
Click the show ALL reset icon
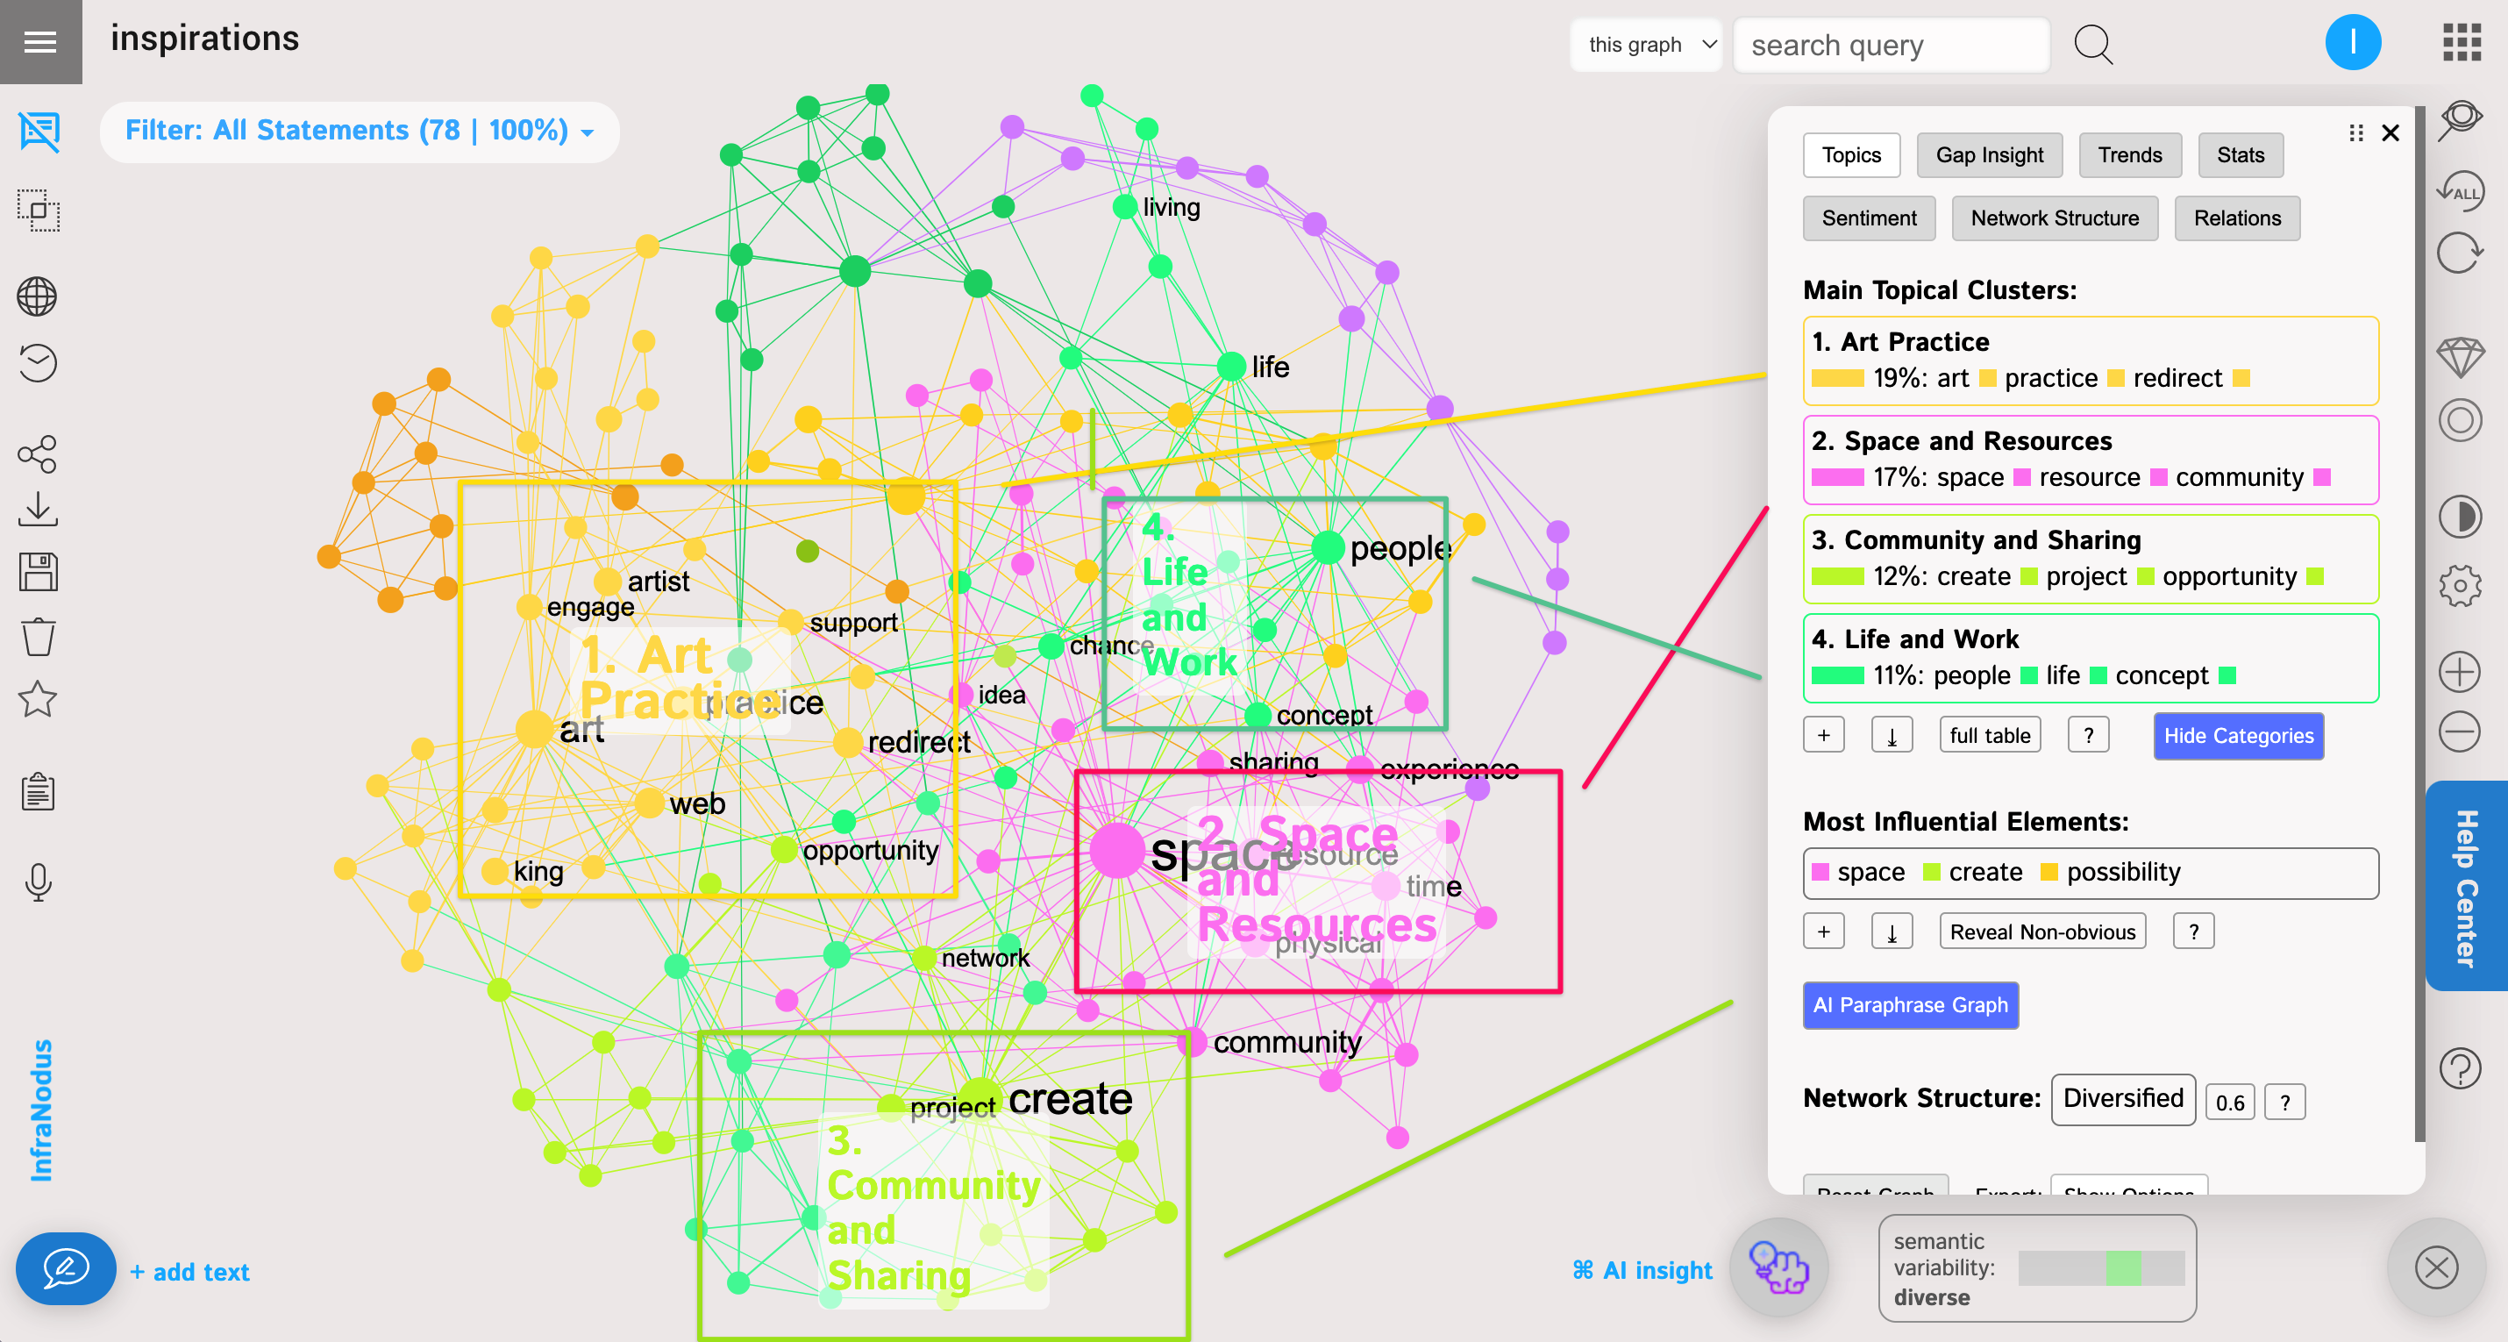(2461, 190)
